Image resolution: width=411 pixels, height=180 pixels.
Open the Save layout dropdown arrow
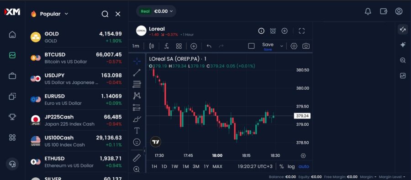click(x=282, y=46)
